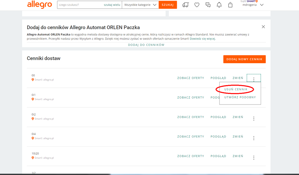Open favorites heart icon
The image size is (299, 175).
tap(197, 5)
